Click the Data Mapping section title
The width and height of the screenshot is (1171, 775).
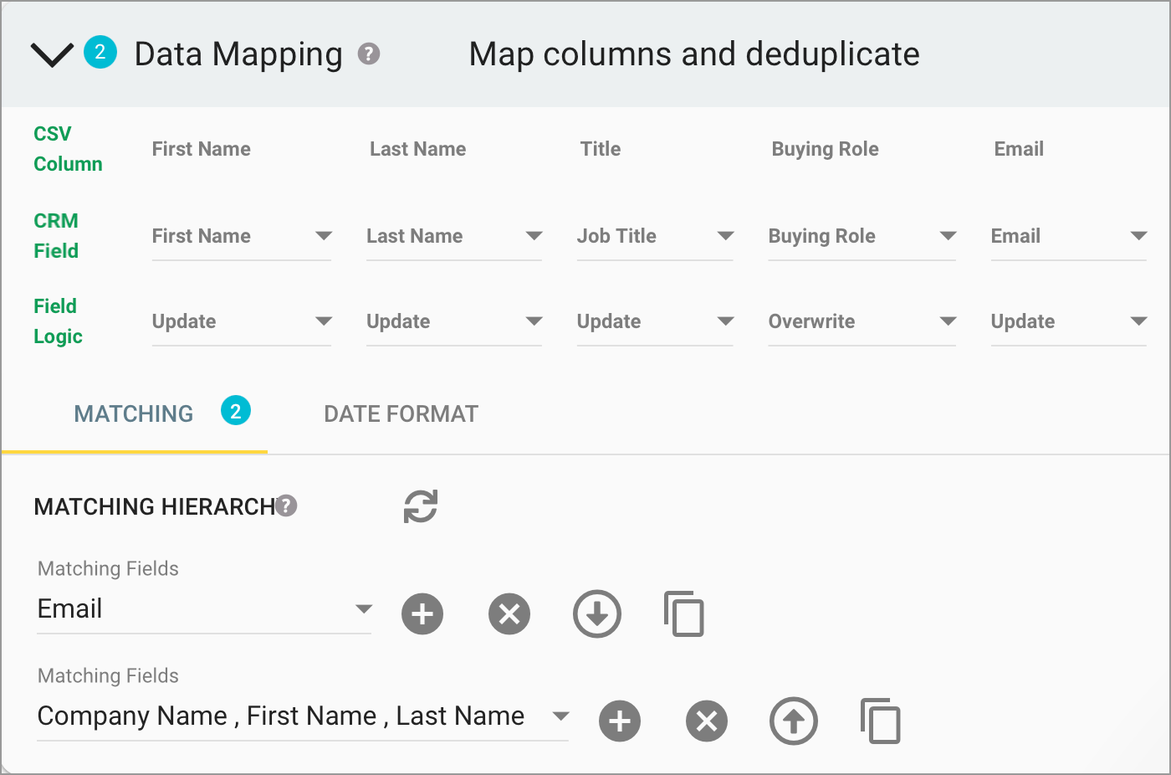click(238, 54)
